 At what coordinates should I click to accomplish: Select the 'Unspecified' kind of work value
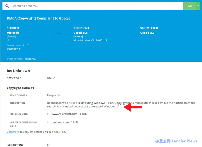pos(55,95)
